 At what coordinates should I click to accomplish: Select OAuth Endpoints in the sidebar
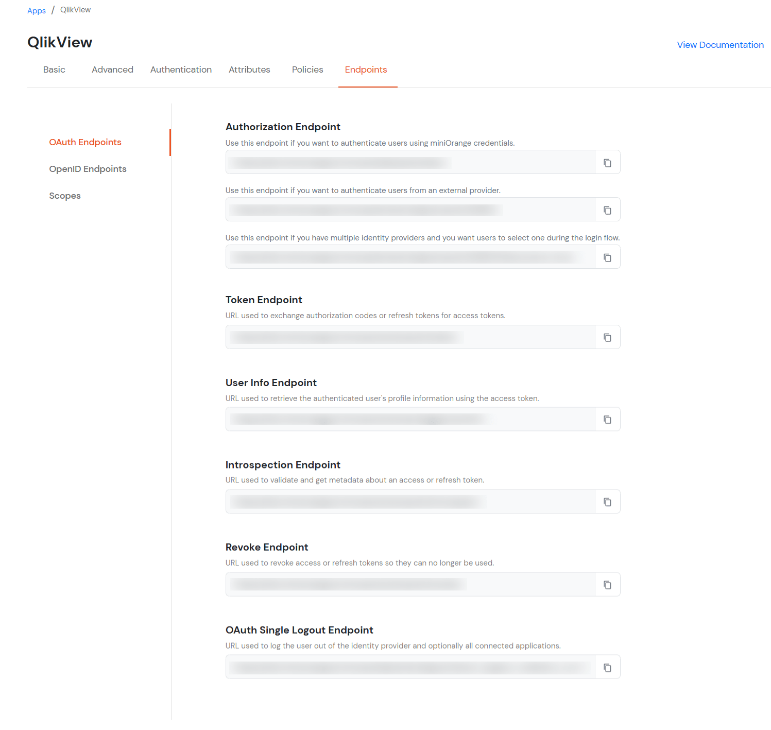click(x=85, y=142)
